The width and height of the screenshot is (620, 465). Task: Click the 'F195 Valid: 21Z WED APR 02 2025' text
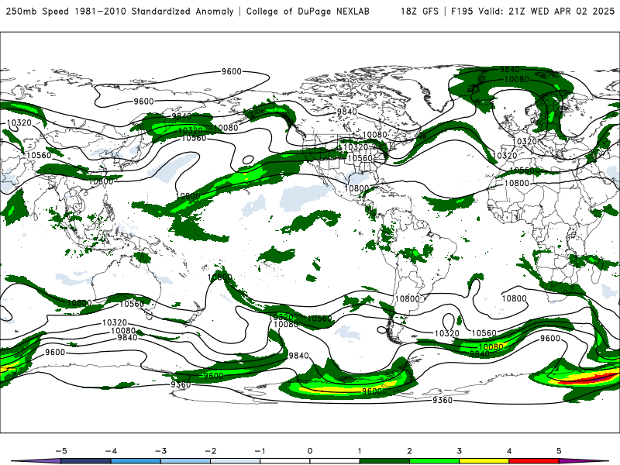click(x=533, y=12)
